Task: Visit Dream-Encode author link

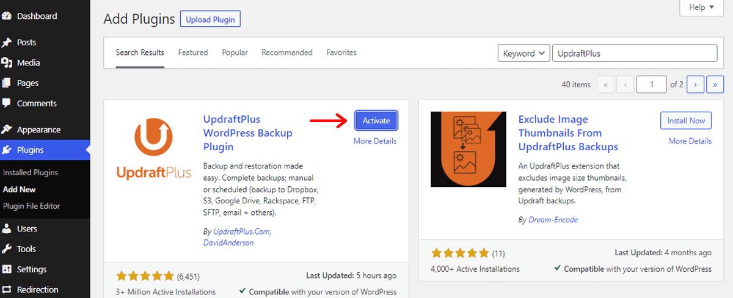Action: [x=552, y=220]
